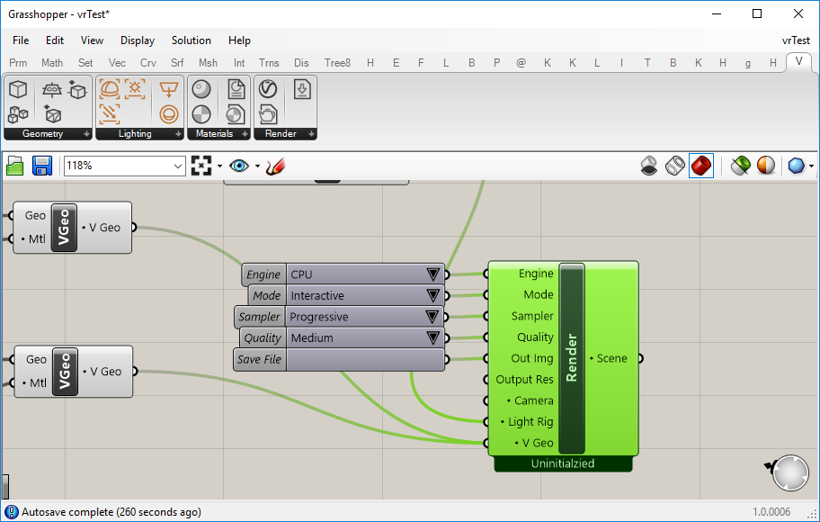Expand the Quality Medium value list arrow
This screenshot has height=522, width=820.
pos(433,337)
